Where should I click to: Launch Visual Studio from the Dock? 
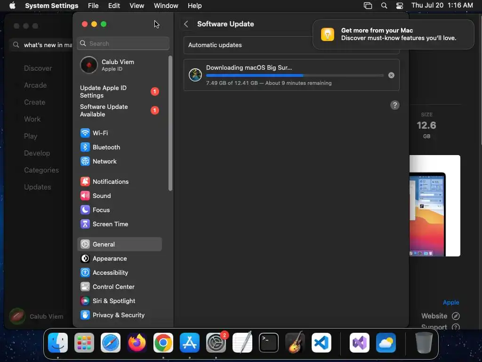click(x=360, y=343)
